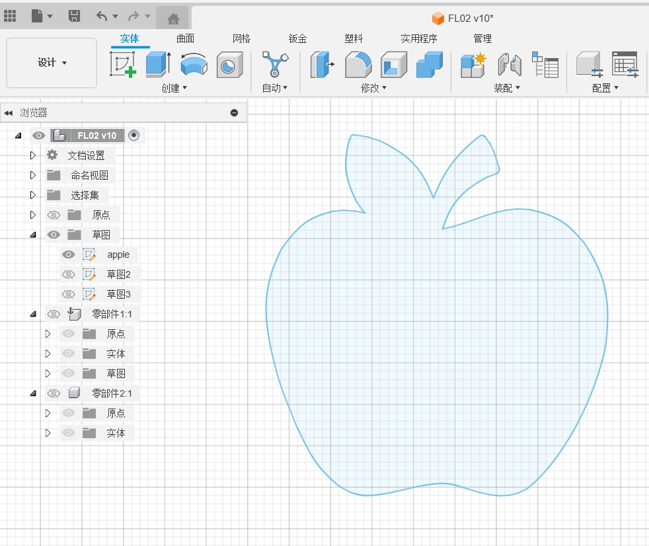Toggle visibility of 实体 under 零部件1:1
The width and height of the screenshot is (649, 546).
(x=68, y=354)
